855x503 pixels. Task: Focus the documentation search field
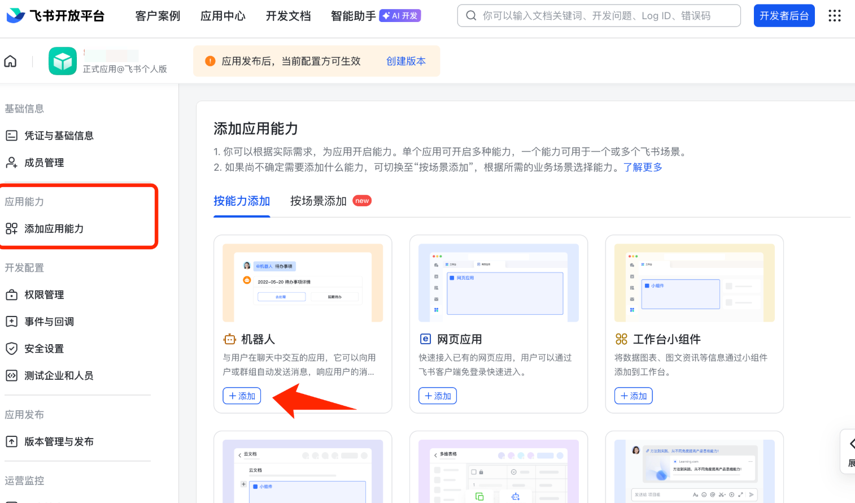599,16
